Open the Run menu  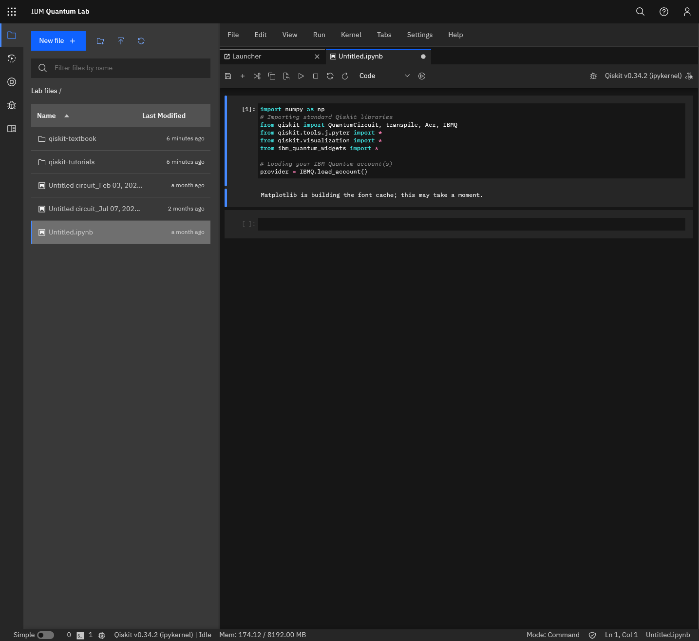319,35
